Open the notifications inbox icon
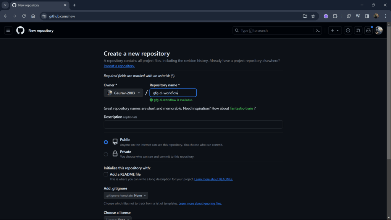This screenshot has height=220, width=391. tap(368, 31)
